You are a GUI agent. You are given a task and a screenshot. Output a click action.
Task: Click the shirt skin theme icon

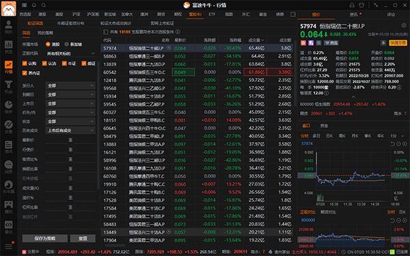(x=361, y=5)
